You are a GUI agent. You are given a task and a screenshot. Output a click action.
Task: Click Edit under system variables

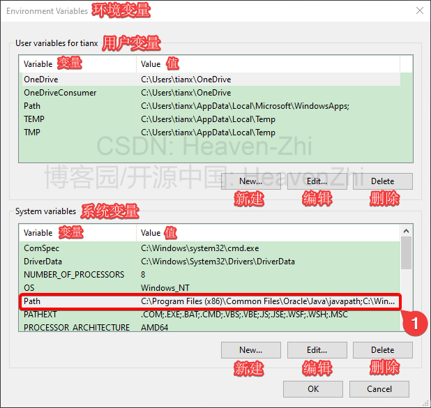point(317,350)
